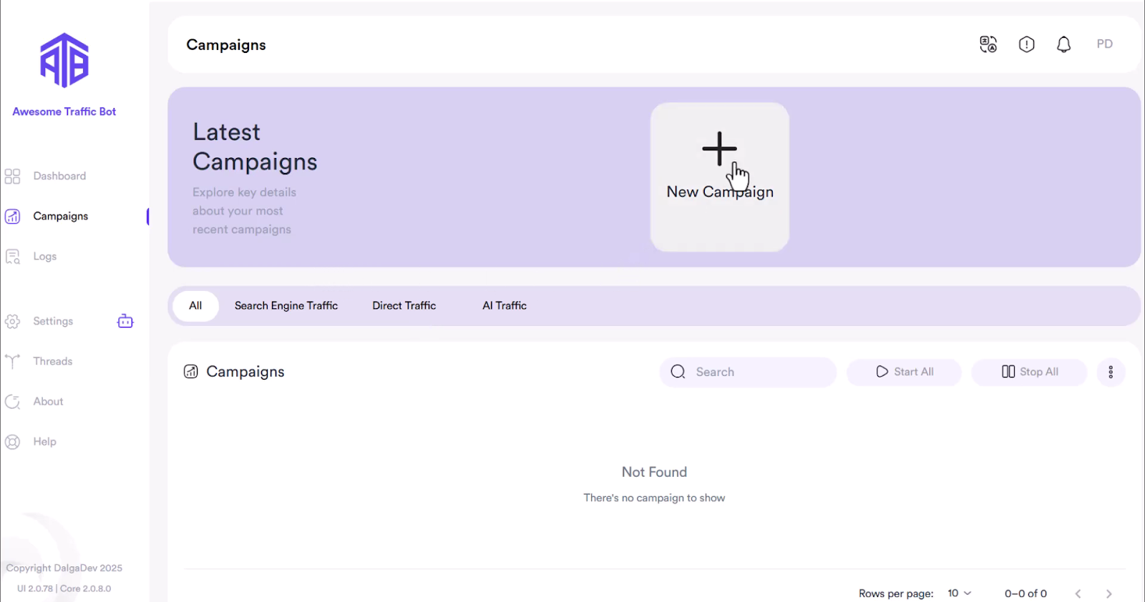
Task: Click the Stop All button
Action: click(x=1029, y=372)
